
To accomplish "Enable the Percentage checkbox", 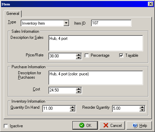I will (87, 55).
